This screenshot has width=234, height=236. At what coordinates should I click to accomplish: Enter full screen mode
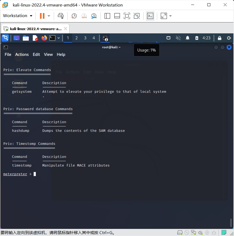[x=127, y=16]
